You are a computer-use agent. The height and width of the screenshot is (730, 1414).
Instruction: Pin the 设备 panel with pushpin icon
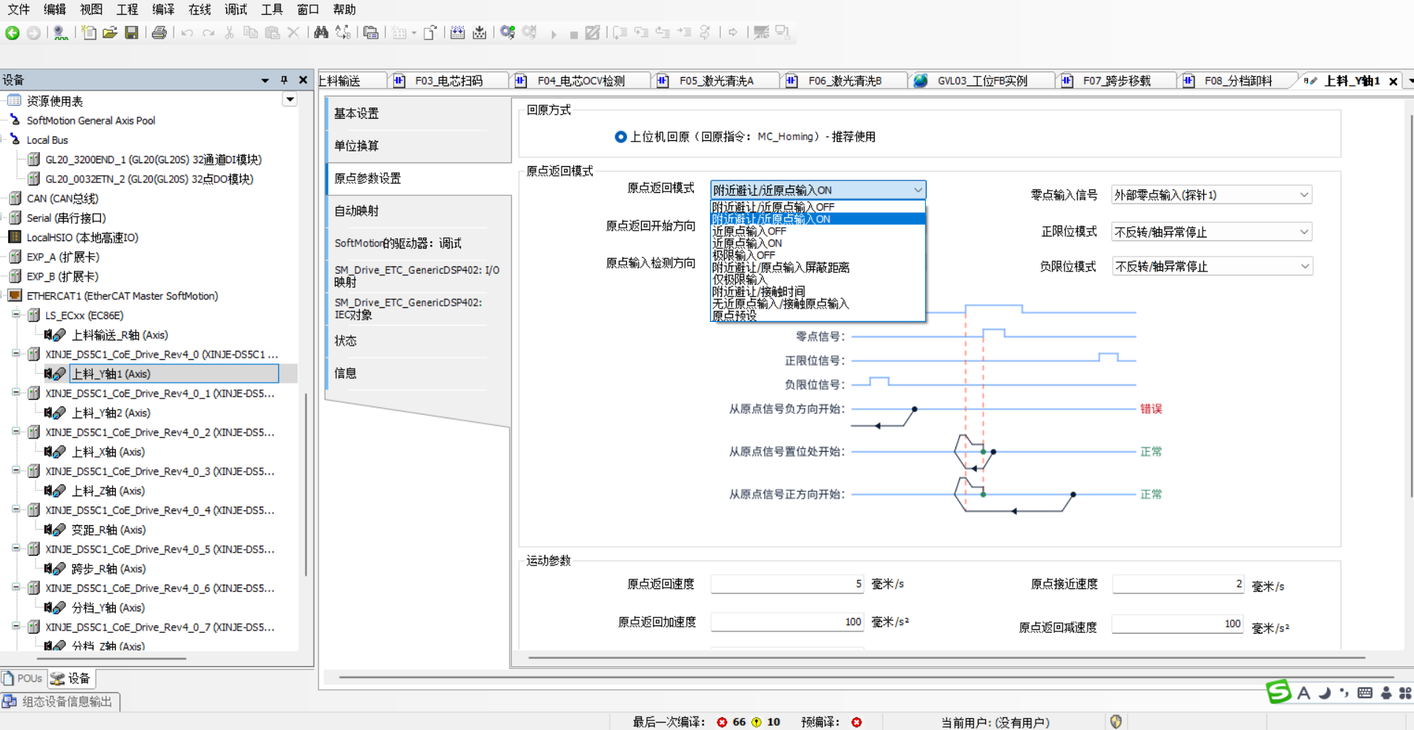283,80
